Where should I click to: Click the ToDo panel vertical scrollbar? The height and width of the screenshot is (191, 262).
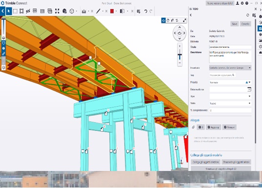[x=255, y=81]
